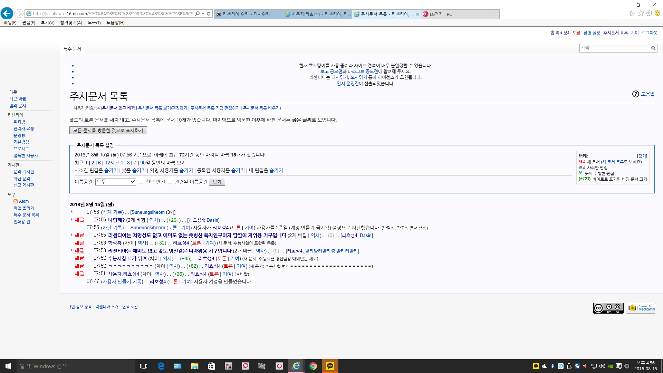Viewport: 663px width, 373px height.
Task: Click the refresh icon in address bar
Action: coord(209,13)
